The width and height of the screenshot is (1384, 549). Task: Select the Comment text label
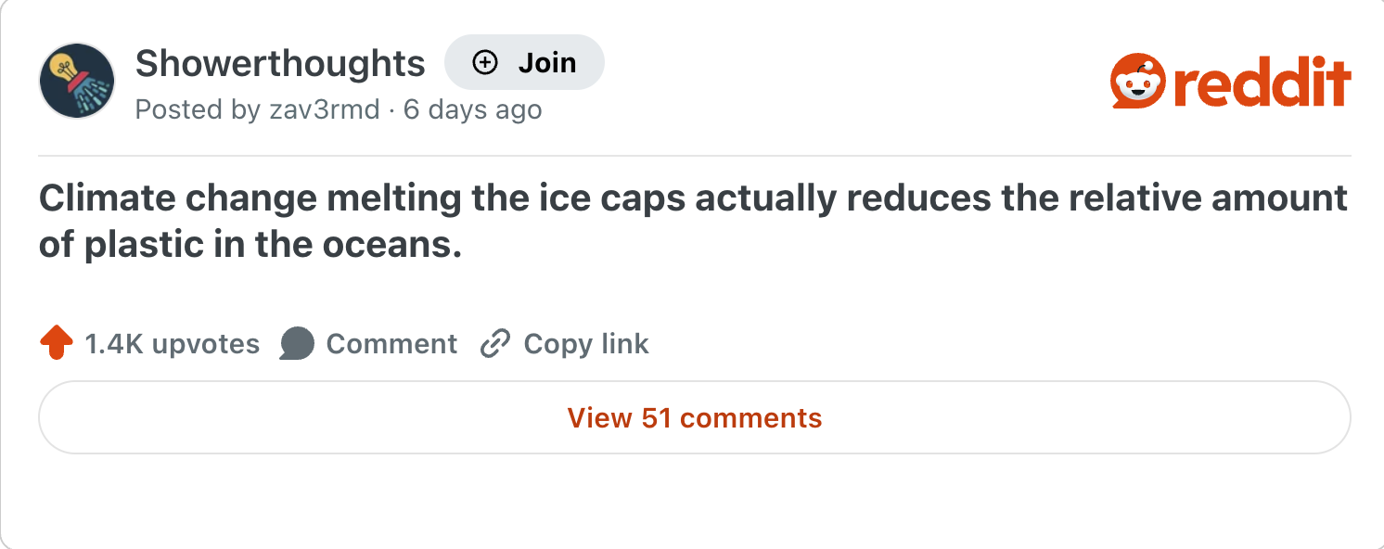pos(391,344)
